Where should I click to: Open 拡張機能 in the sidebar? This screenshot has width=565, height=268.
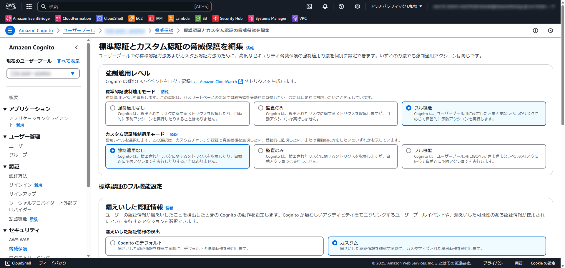pos(18,219)
